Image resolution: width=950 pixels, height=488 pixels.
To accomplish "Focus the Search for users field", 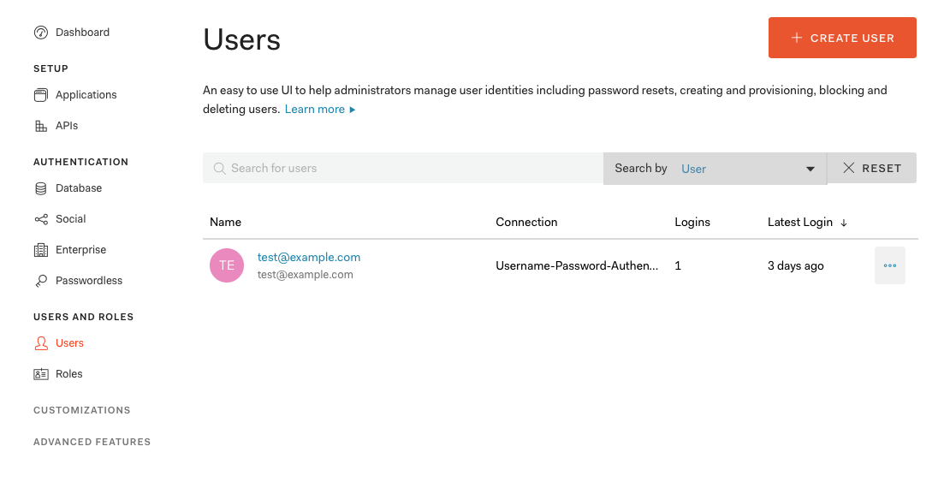I will (x=411, y=169).
